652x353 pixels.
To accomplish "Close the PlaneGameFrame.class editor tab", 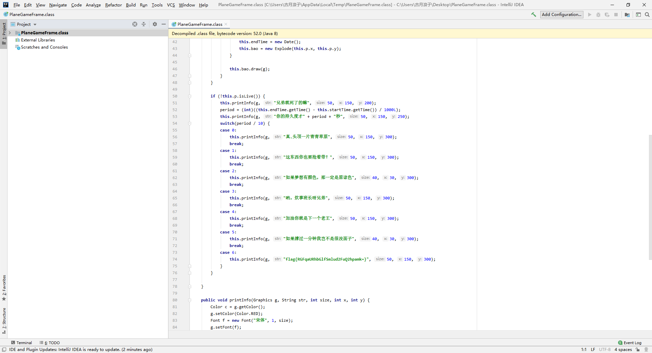I will [226, 24].
